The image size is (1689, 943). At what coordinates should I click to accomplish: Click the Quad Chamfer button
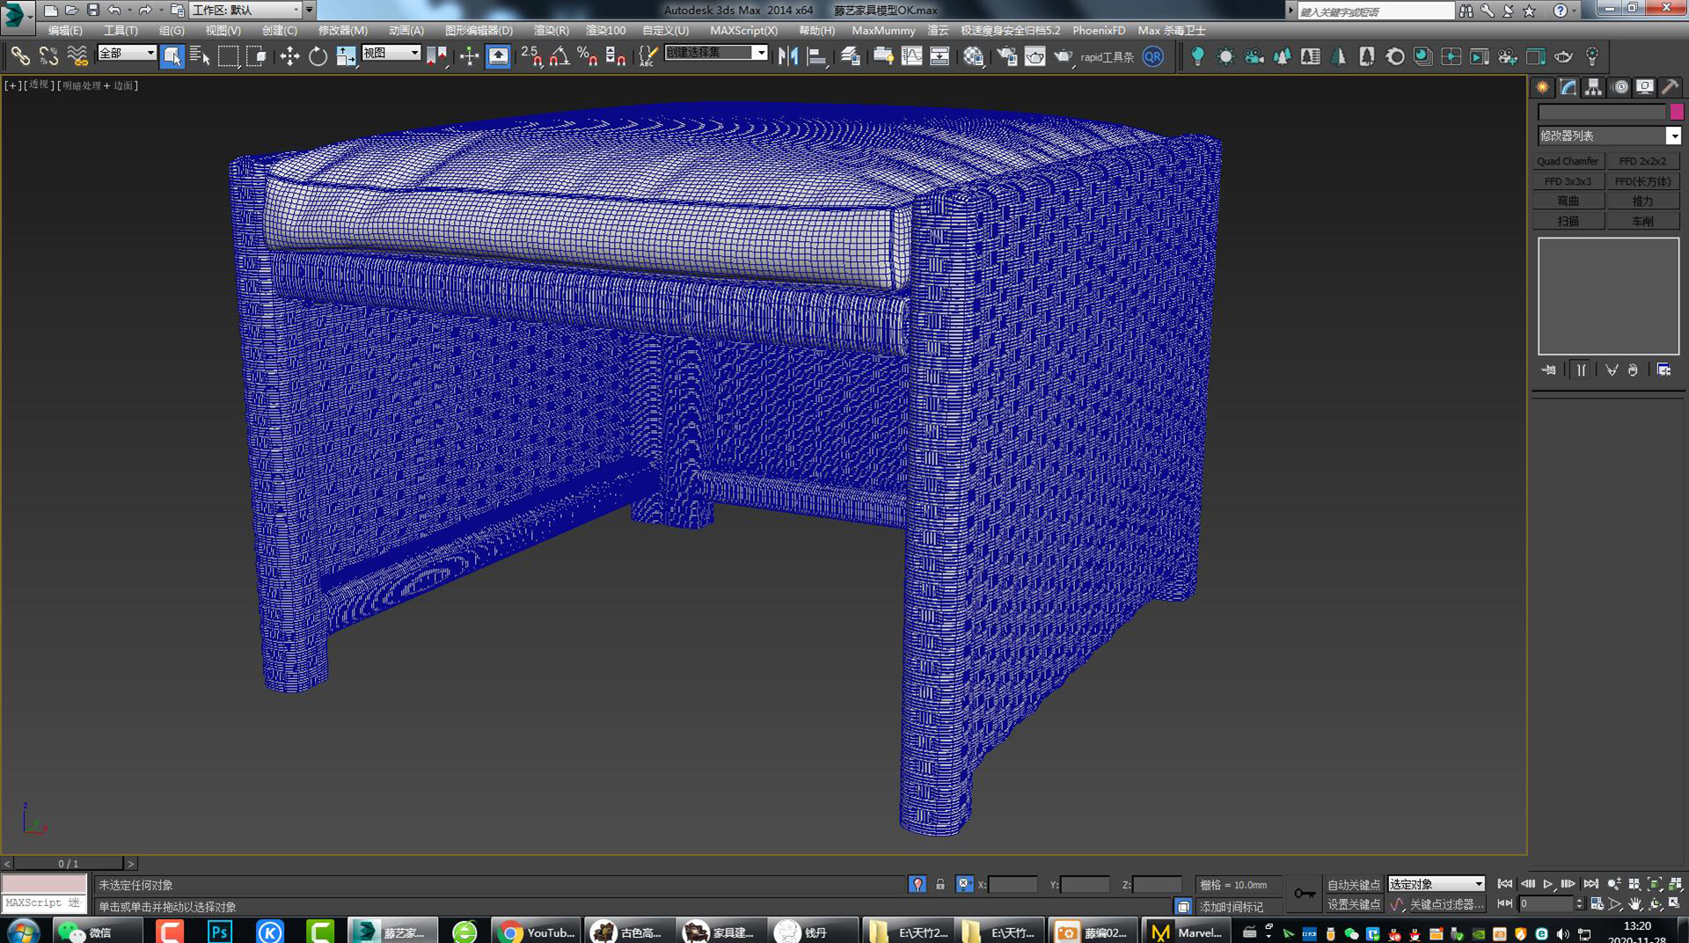(x=1568, y=160)
